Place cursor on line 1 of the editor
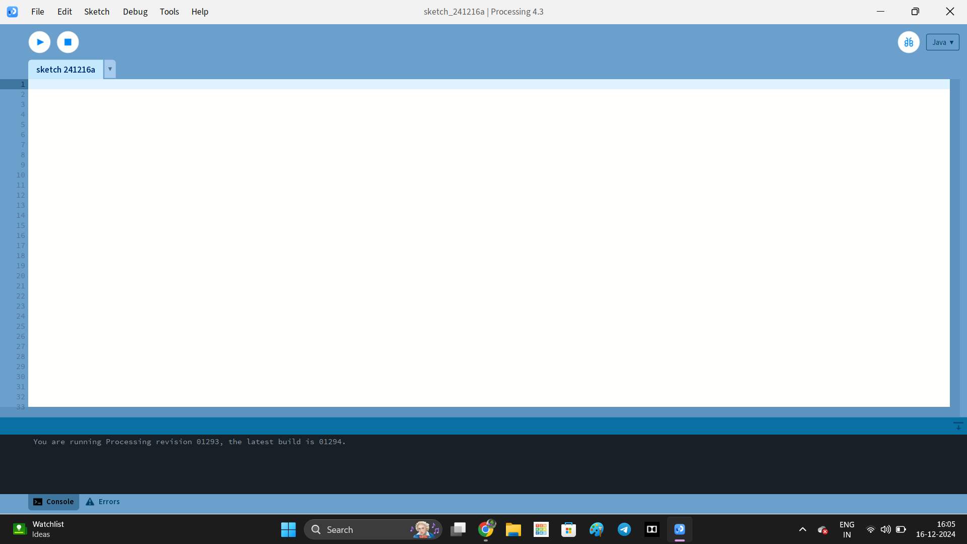The image size is (967, 544). click(x=489, y=84)
